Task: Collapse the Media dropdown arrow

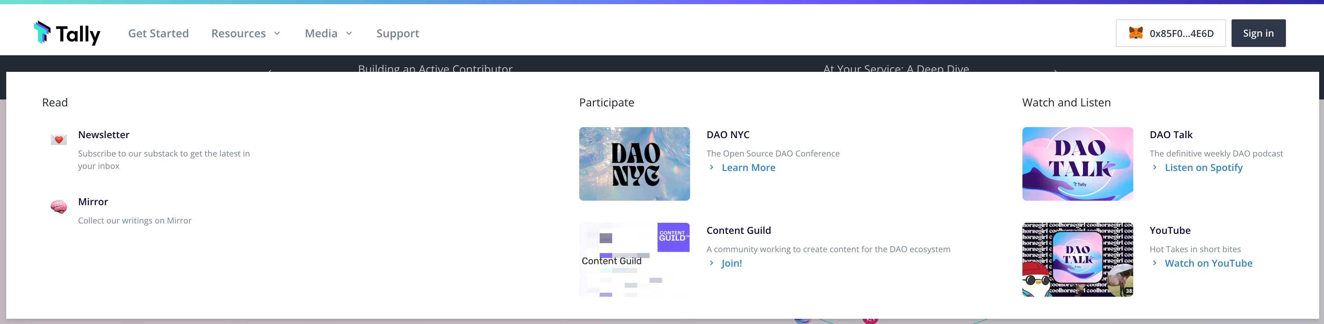Action: point(349,33)
